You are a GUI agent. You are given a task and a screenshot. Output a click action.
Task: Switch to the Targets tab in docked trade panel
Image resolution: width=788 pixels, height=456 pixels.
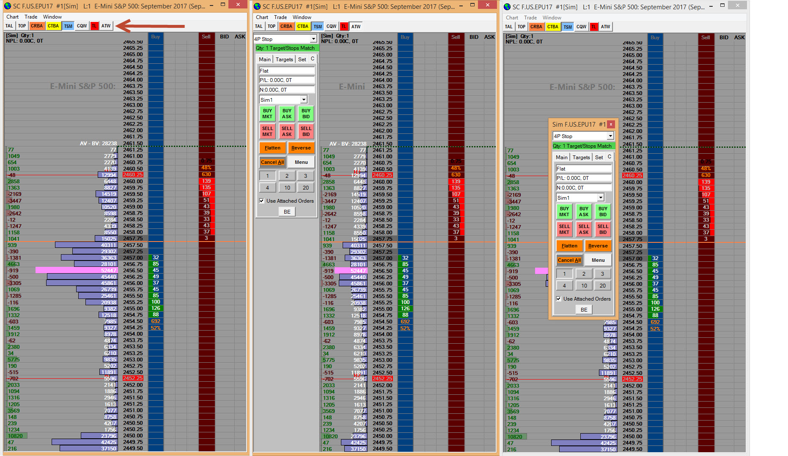point(284,60)
